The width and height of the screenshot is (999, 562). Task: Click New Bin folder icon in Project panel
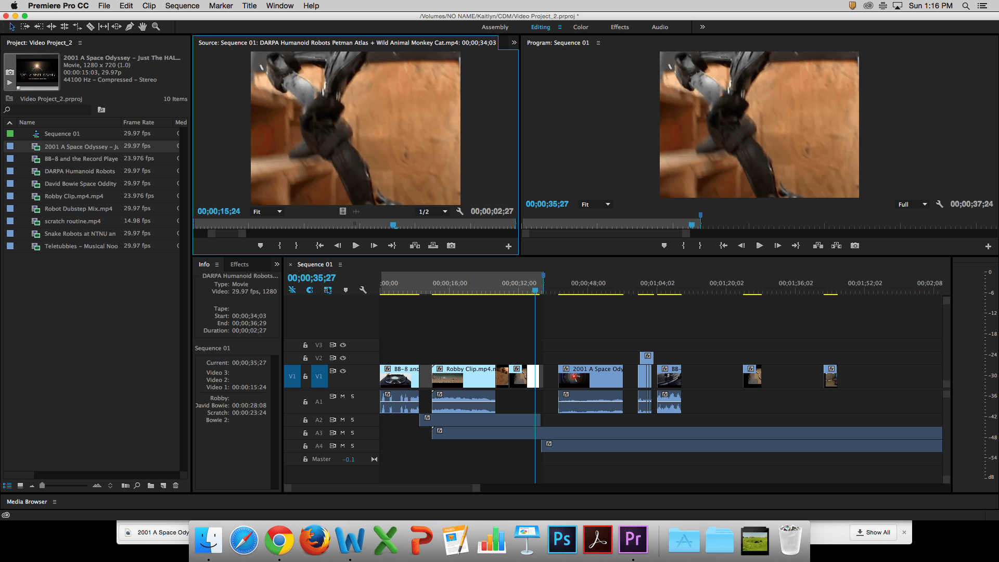point(151,486)
